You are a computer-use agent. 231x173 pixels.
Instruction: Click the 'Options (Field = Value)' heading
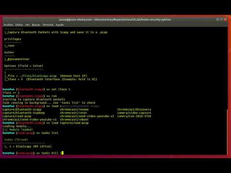click(x=24, y=66)
